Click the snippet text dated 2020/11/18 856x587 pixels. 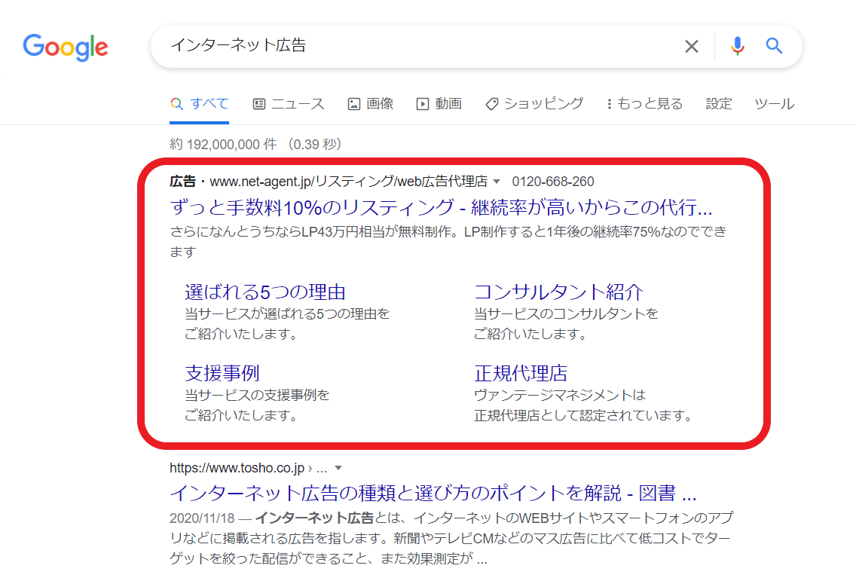tap(451, 538)
